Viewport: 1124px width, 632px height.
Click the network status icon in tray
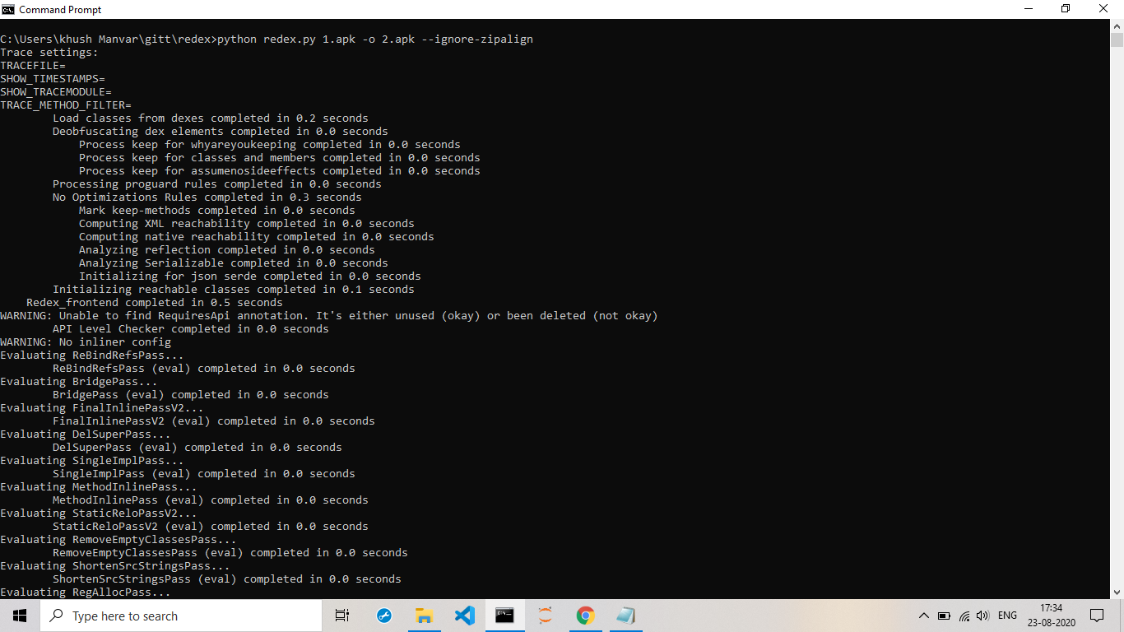(964, 615)
